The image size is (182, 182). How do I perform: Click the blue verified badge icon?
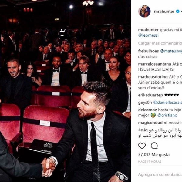pyautogui.click(x=177, y=12)
